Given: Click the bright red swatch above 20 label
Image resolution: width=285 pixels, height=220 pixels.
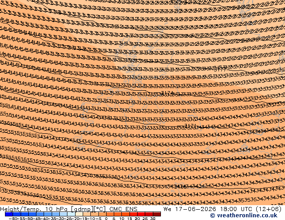Looking at the screenshot, I should coord(142,214).
